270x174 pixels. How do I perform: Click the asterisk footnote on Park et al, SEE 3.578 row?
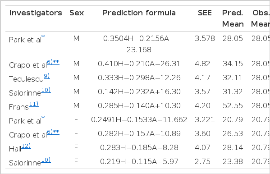(x=43, y=37)
